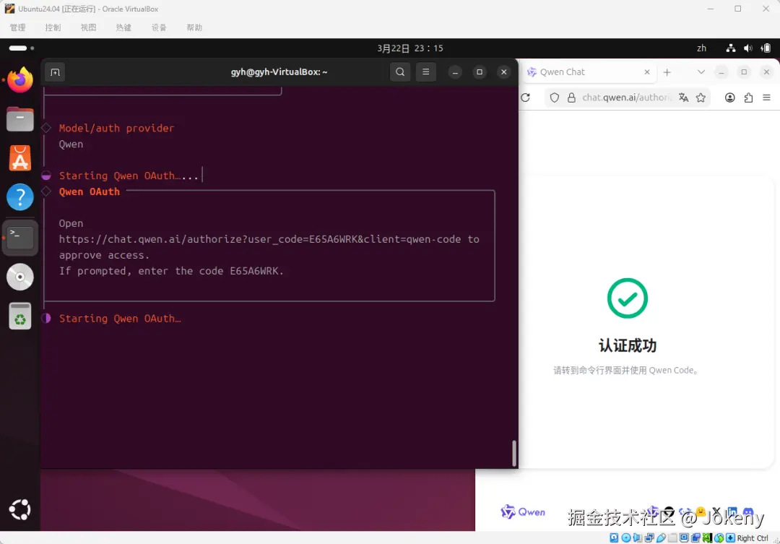Click 'Qwen' provider value in terminal
The height and width of the screenshot is (544, 780).
click(x=71, y=144)
